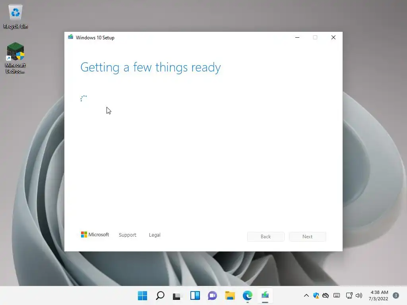Click the Microsoft logo in setup
This screenshot has width=407, height=305.
tap(95, 234)
